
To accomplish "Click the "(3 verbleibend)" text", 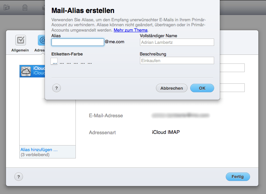I will [35, 155].
